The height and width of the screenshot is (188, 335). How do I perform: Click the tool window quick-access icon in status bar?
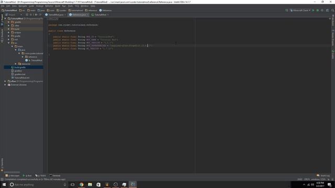pos(2,179)
